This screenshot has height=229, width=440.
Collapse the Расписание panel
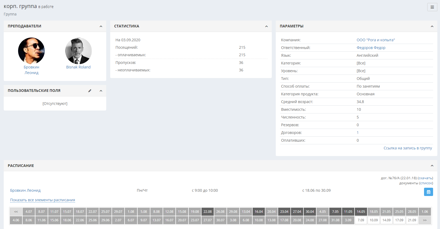pos(432,166)
